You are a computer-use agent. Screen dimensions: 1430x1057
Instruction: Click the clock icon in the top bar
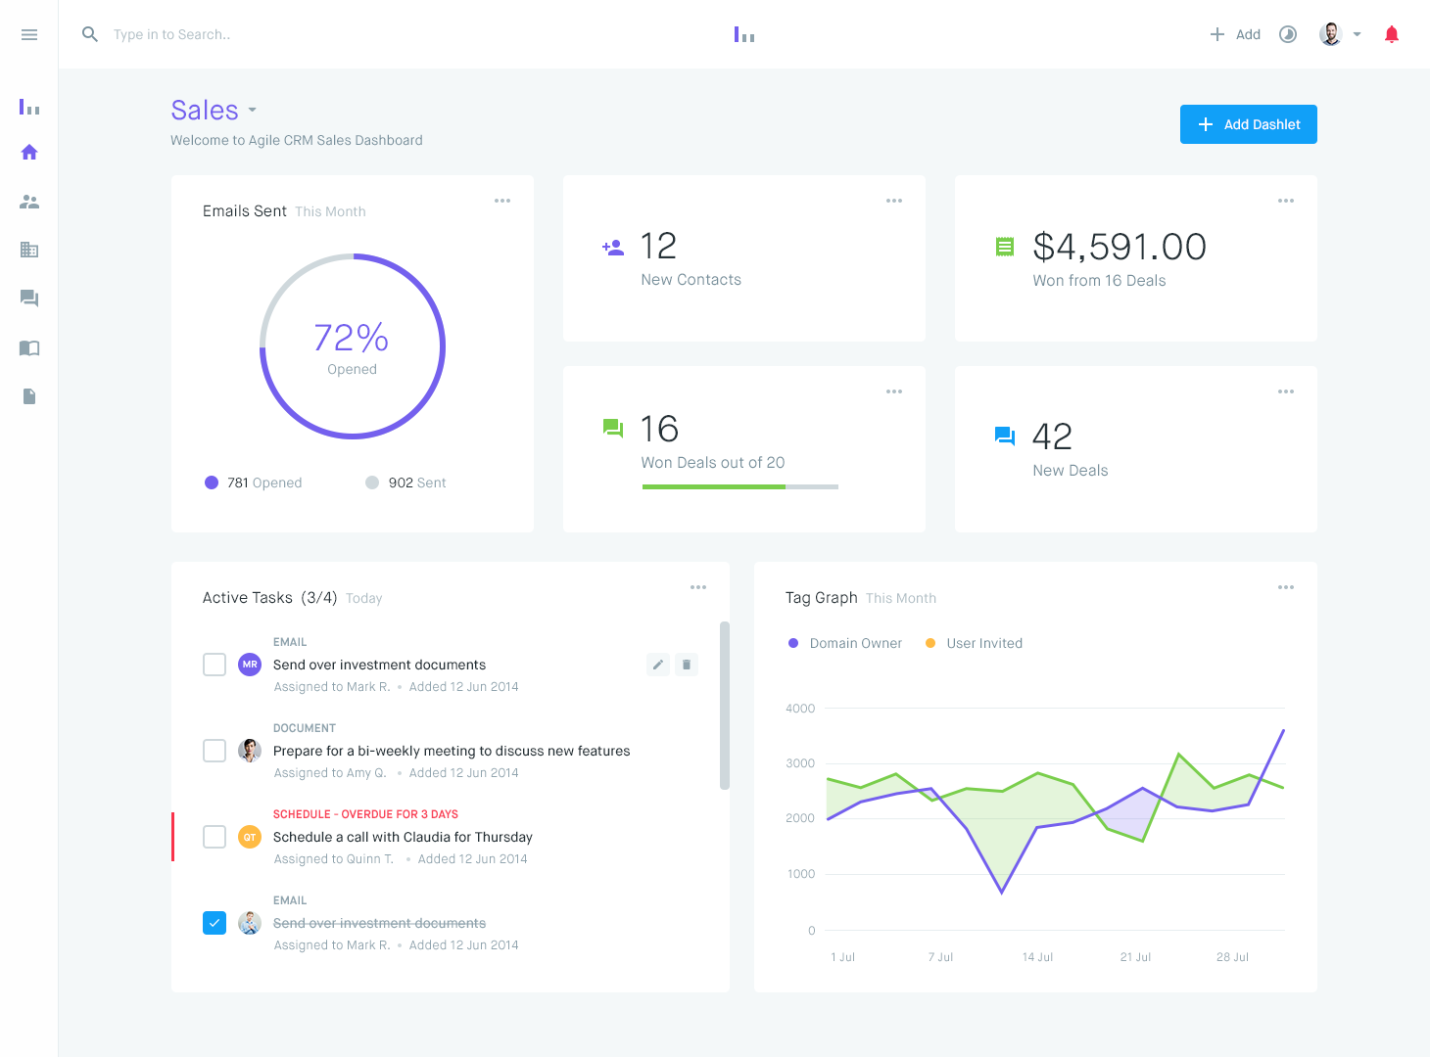tap(1287, 34)
